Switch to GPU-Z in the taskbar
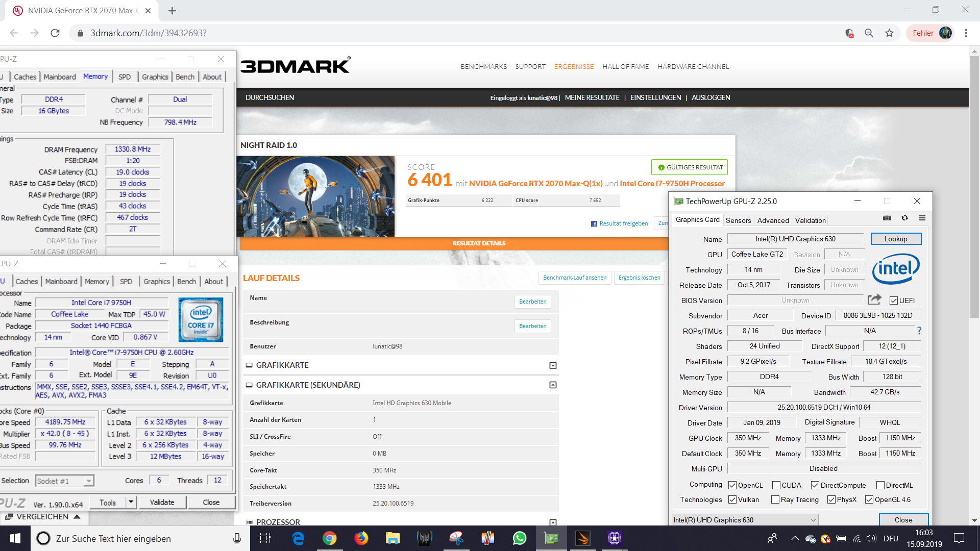 point(551,538)
